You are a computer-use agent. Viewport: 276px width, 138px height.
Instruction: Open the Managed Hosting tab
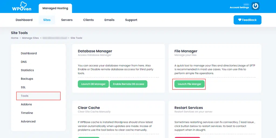click(x=55, y=8)
